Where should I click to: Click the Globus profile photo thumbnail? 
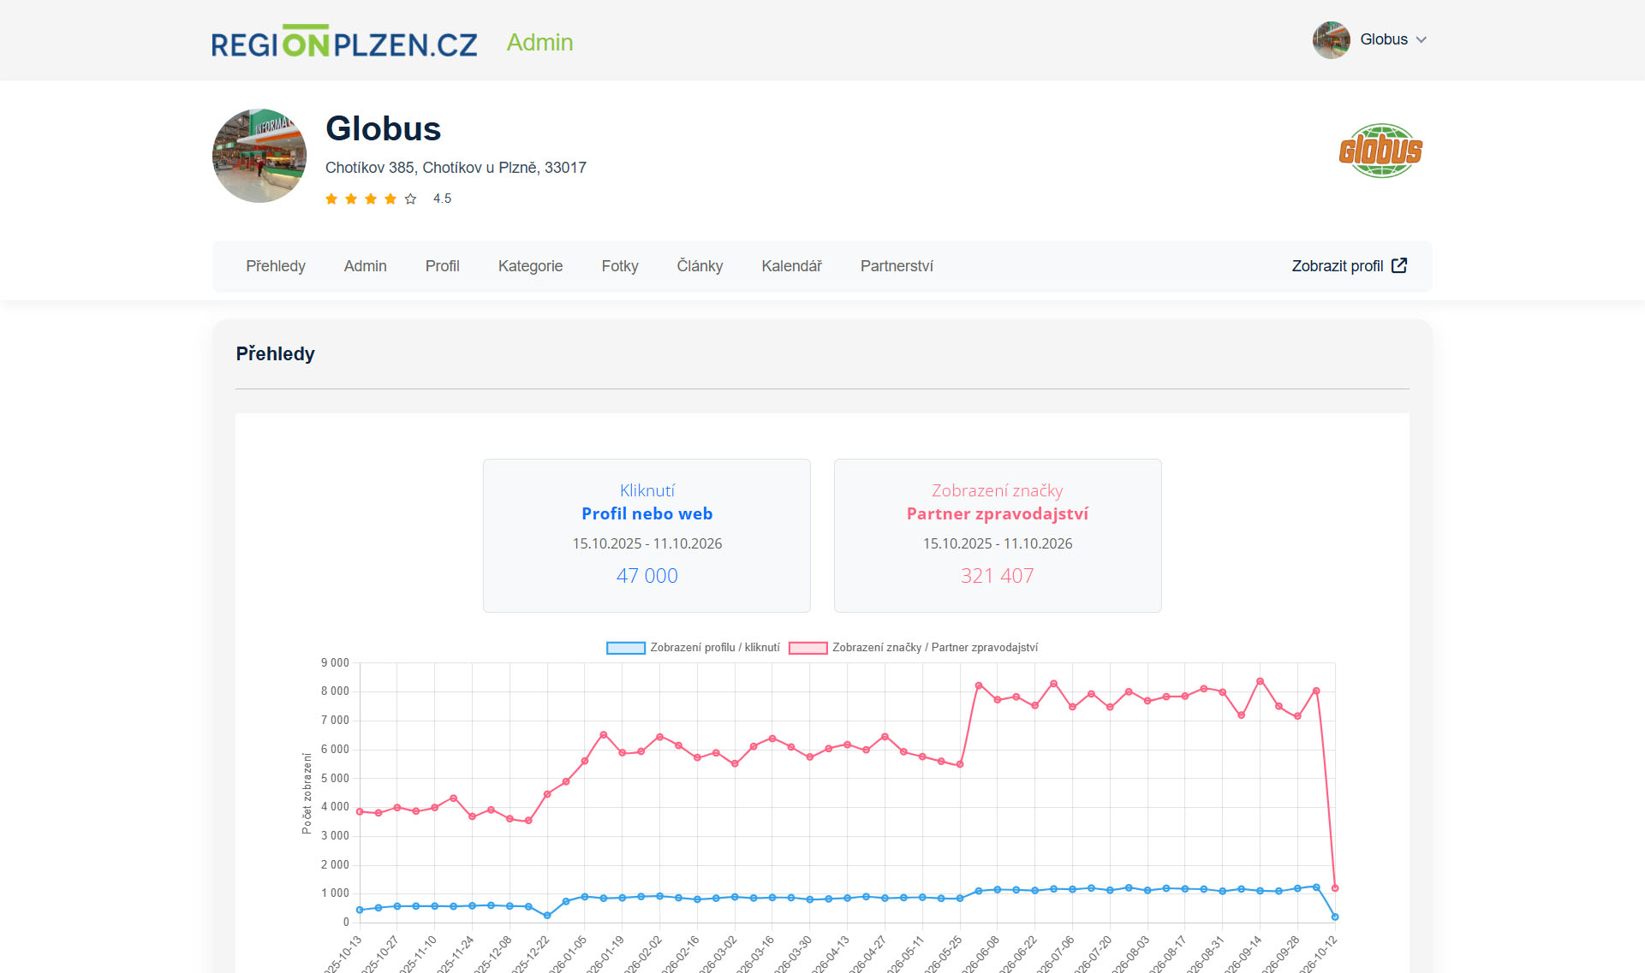[x=259, y=156]
